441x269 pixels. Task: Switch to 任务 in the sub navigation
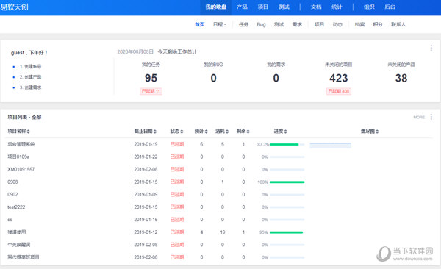coord(243,24)
